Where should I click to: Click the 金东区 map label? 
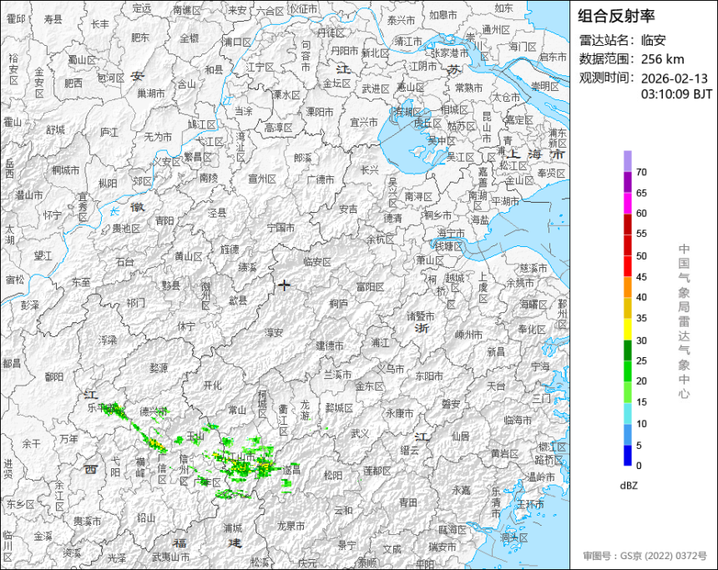click(x=369, y=386)
